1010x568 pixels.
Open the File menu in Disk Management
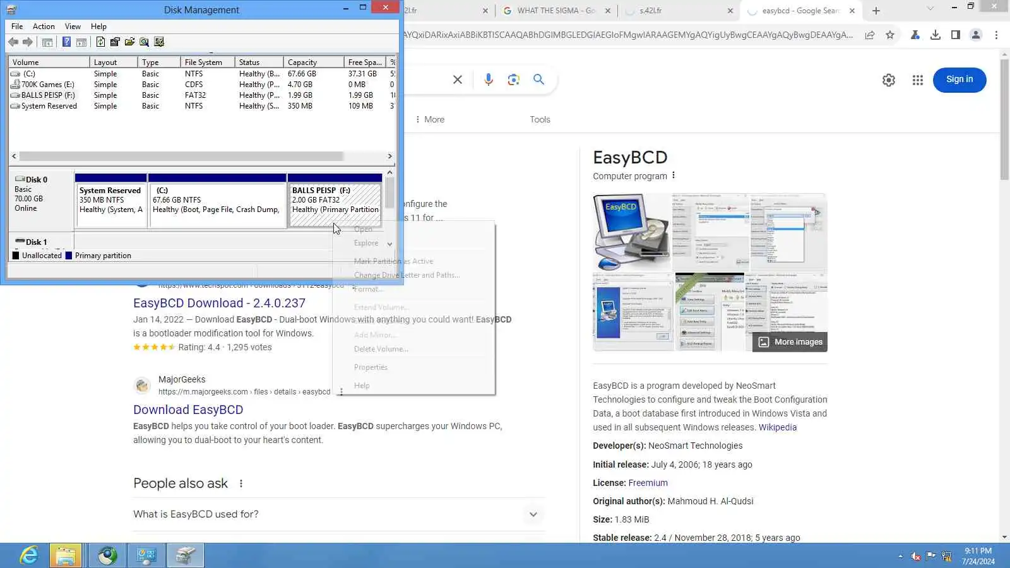click(17, 27)
